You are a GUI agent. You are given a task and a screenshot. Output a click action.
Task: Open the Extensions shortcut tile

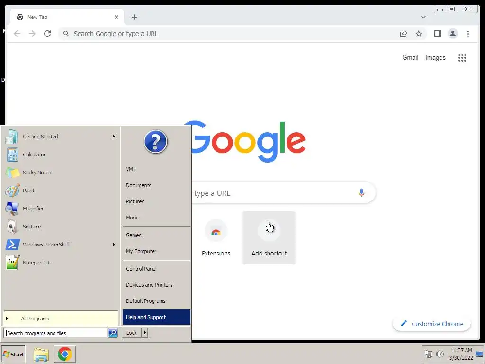(x=216, y=238)
